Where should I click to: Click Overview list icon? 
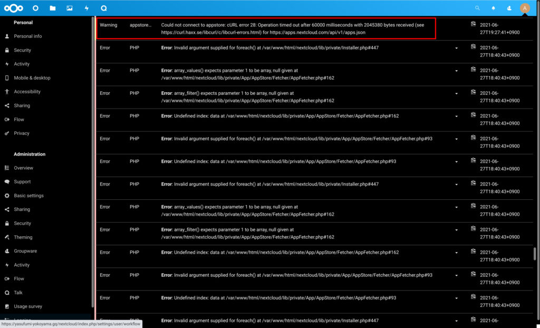tap(7, 168)
